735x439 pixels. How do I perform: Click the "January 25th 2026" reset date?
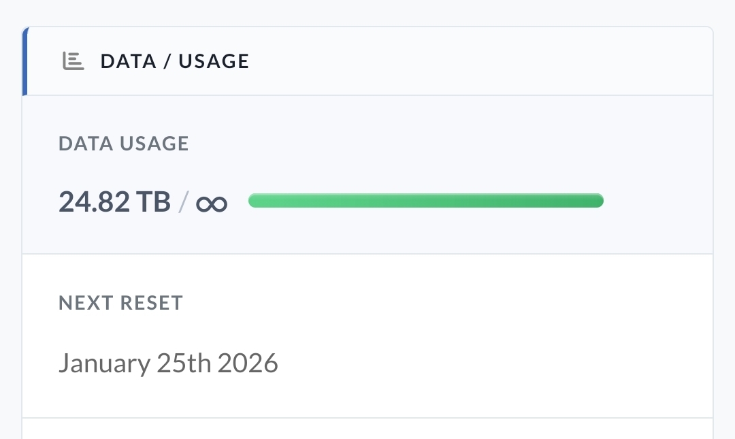click(x=168, y=363)
